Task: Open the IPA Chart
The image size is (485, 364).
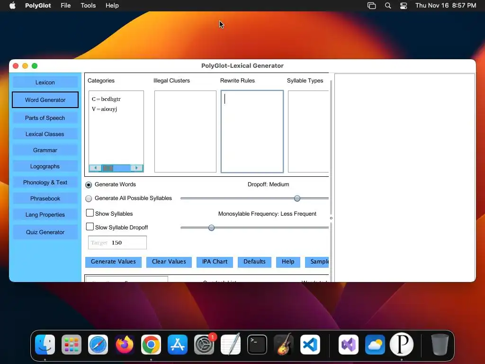Action: click(215, 262)
